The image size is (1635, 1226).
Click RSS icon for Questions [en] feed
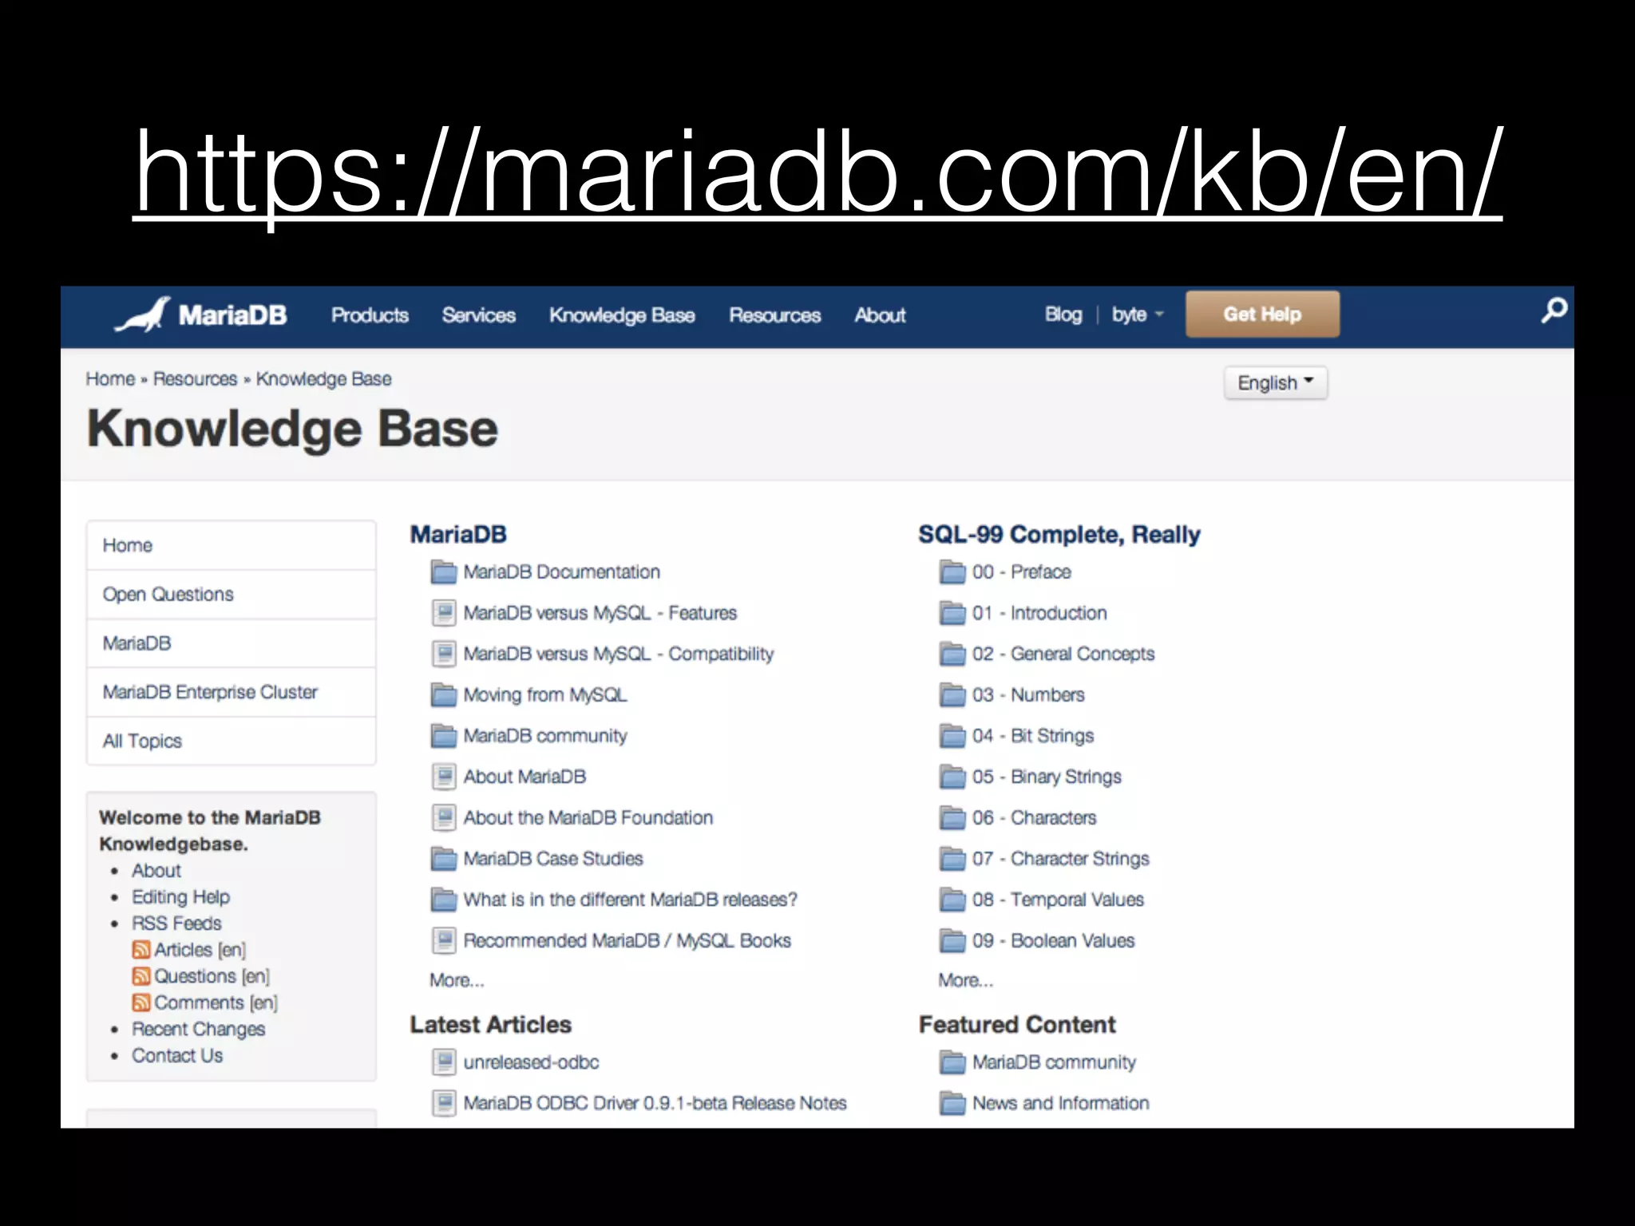click(x=141, y=976)
